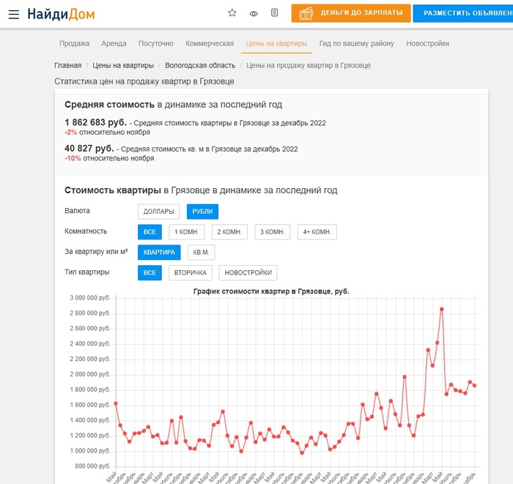Switch currency to ДОЛЛАРЫ
Screen dimensions: 513x484
(158, 212)
